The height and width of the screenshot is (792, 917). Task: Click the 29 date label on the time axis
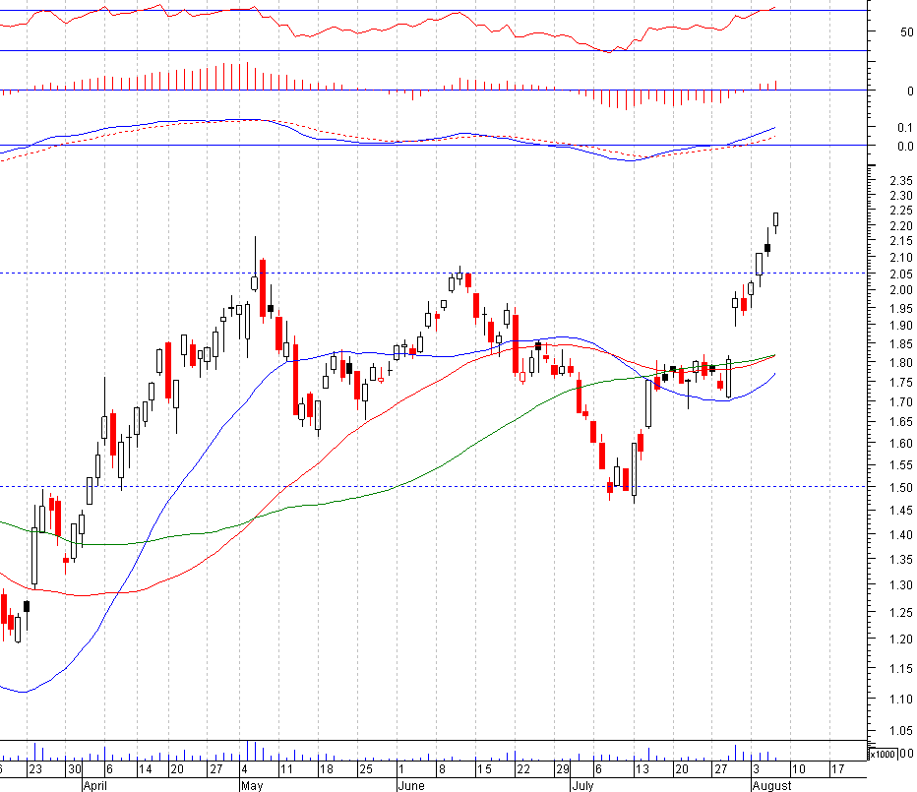tap(563, 769)
